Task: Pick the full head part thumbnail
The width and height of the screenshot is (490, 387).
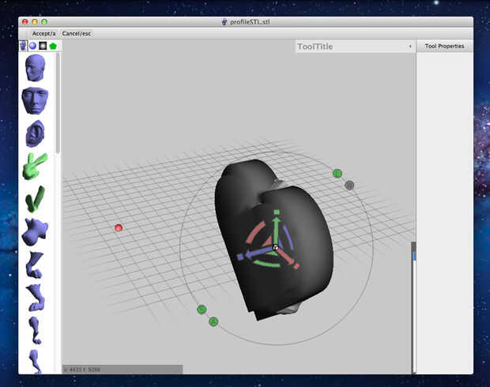Action: tap(35, 68)
